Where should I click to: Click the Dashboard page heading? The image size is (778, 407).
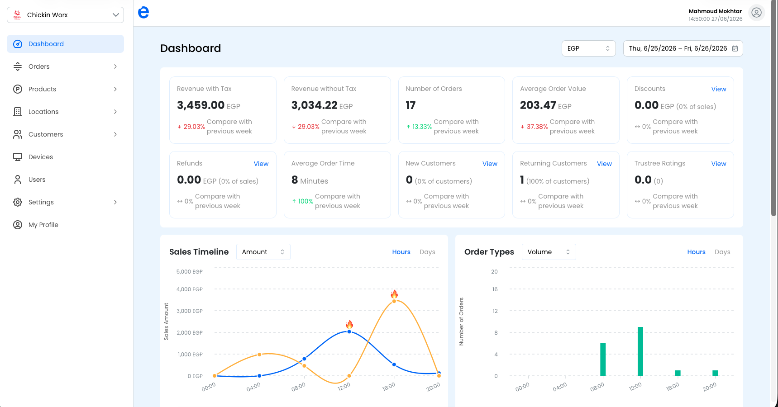(x=191, y=48)
